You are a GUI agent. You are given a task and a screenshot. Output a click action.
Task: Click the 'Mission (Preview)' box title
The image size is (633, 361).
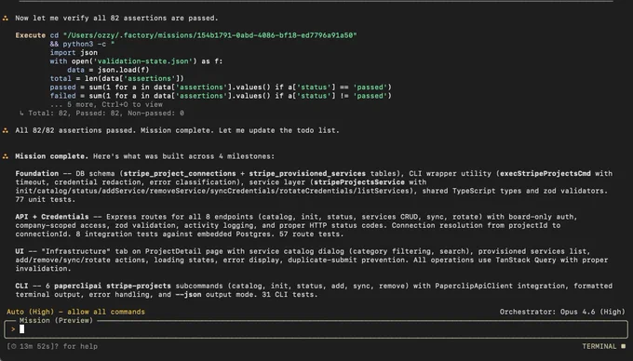tap(56, 320)
